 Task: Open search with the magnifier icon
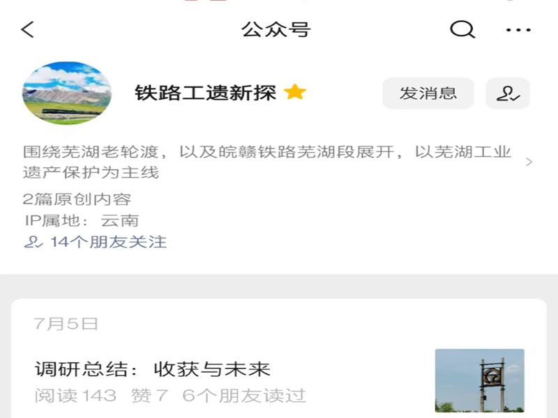point(462,29)
